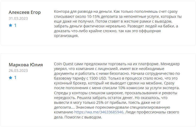The height and width of the screenshot is (127, 196).
Task: Click the word "оффшорная" in the first review
Action: [151, 31]
